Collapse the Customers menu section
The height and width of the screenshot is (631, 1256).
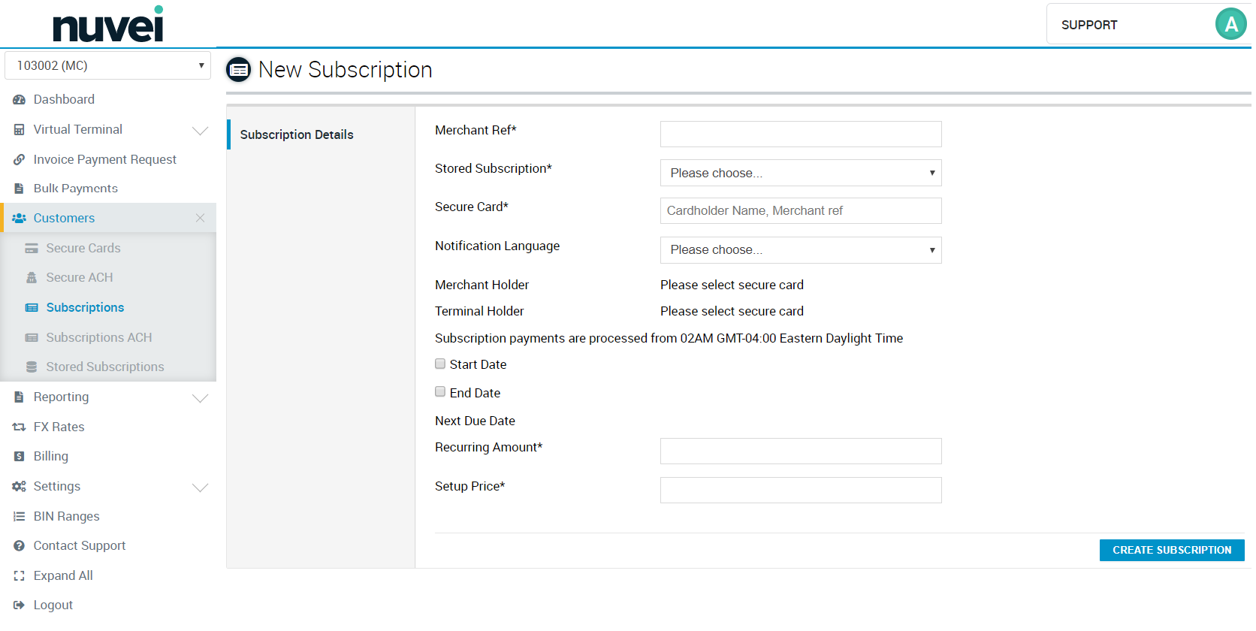click(200, 218)
